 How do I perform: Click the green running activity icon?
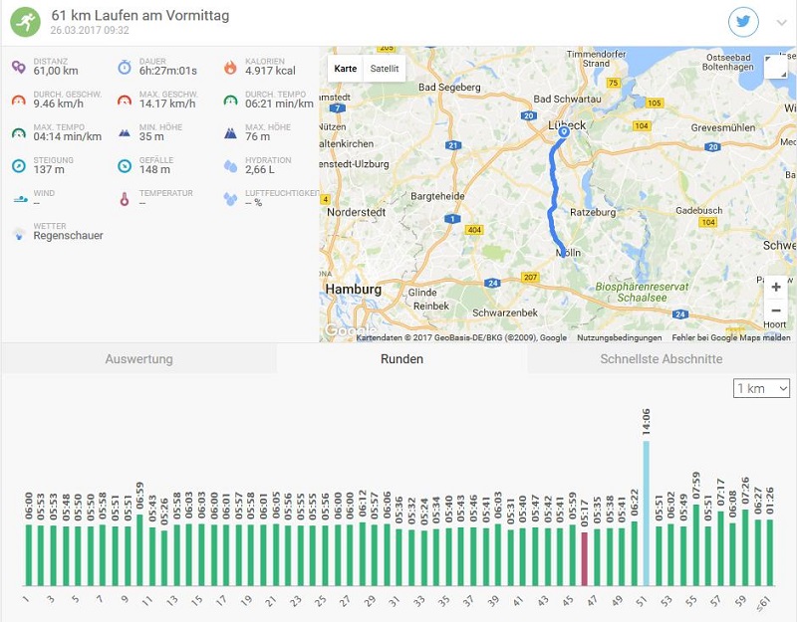click(25, 21)
